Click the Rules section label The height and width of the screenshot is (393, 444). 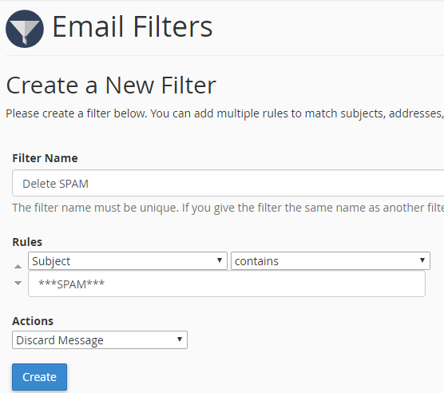pos(27,242)
